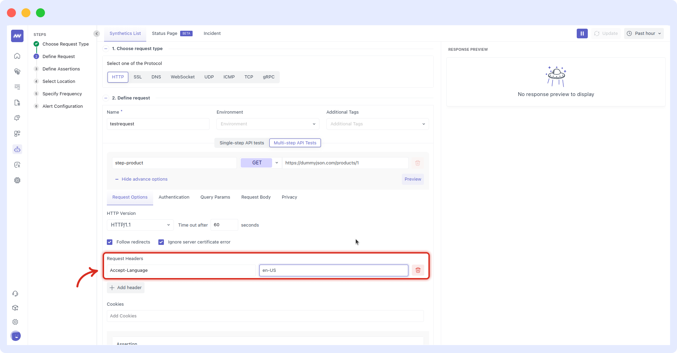Select the Single-step API tests option

[242, 143]
